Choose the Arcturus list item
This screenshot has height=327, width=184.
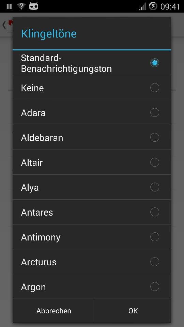click(92, 262)
